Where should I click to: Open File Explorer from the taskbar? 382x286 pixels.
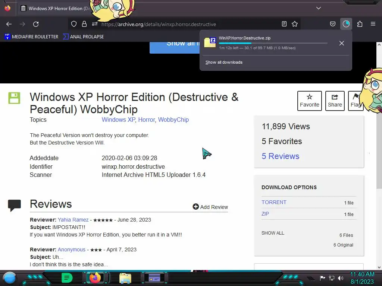point(125,278)
